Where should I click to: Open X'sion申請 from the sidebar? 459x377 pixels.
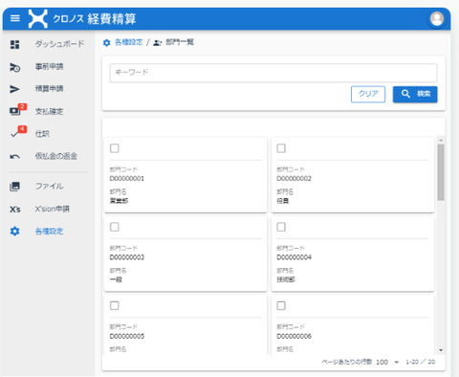click(53, 209)
